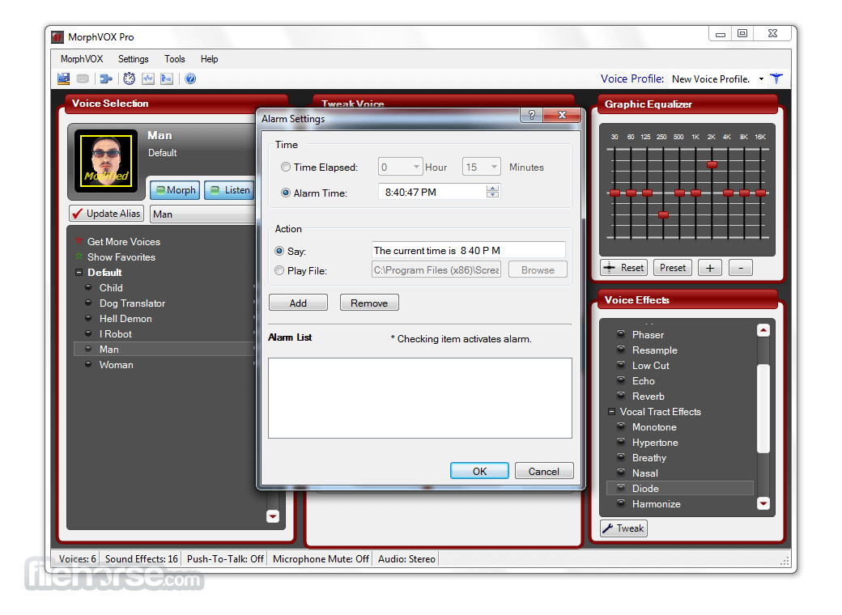
Task: Cancel the Alarm Settings dialog
Action: [x=544, y=471]
